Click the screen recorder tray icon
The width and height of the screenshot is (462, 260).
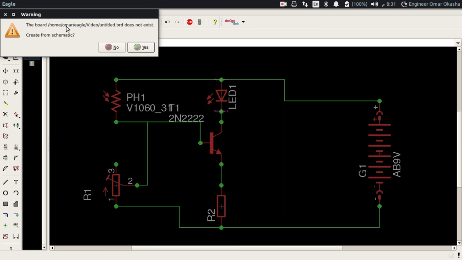pyautogui.click(x=283, y=4)
